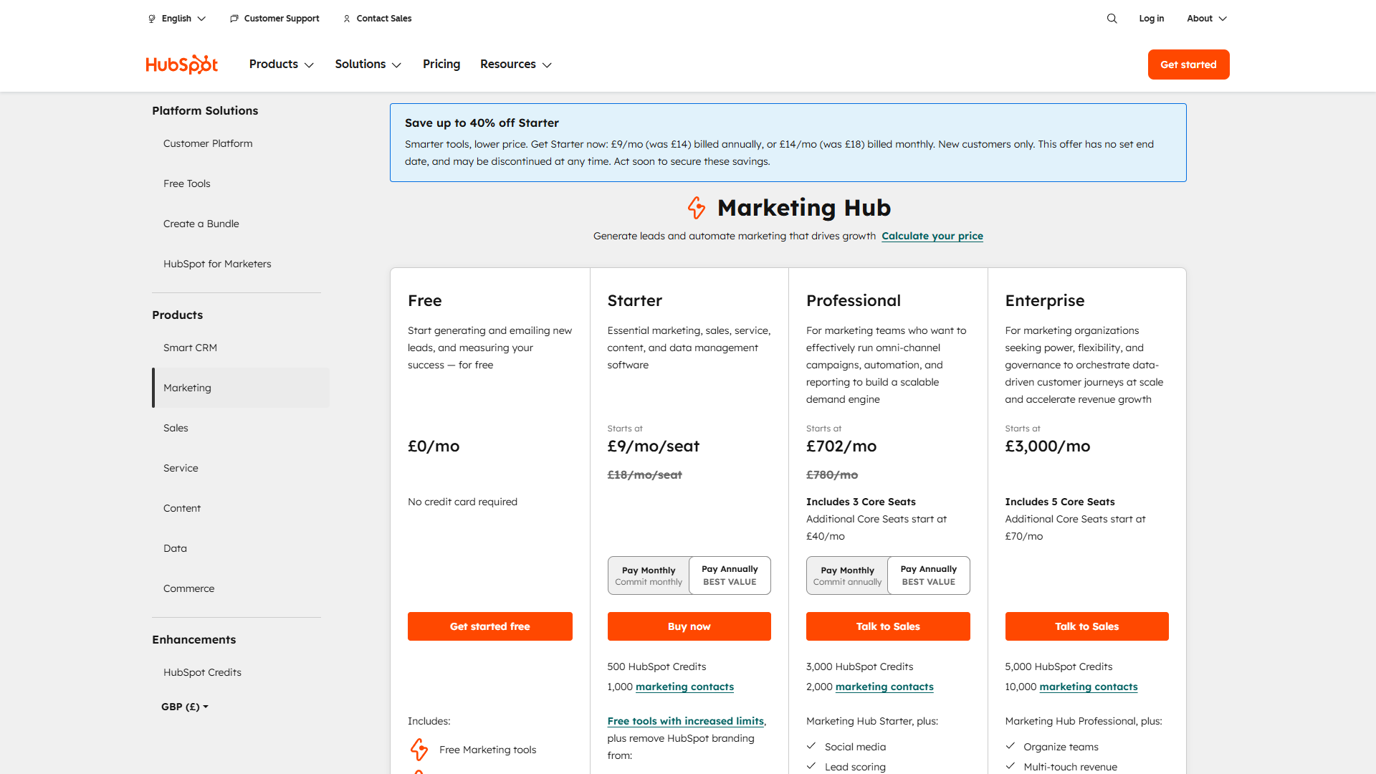Click the Social media feature checkmark
Image resolution: width=1376 pixels, height=774 pixels.
click(811, 746)
